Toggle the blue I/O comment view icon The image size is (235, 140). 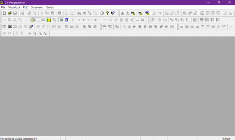61,20
